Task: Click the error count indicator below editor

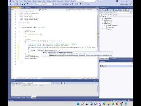Action: pos(20,78)
